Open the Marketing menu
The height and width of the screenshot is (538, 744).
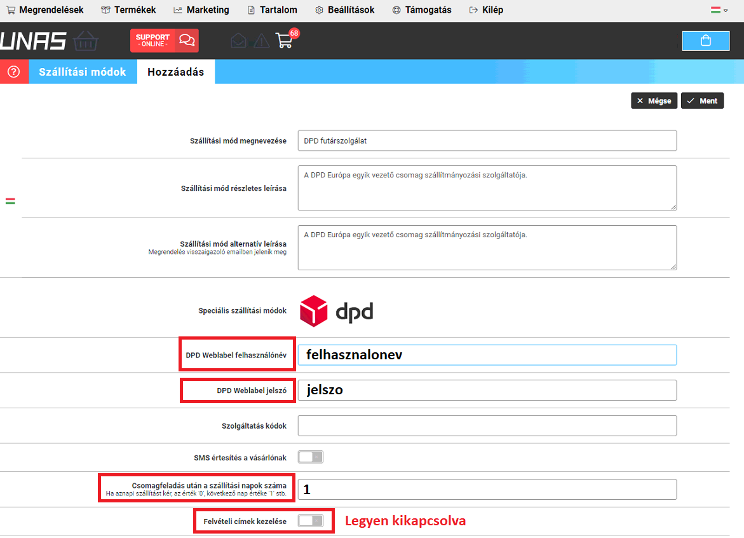pos(201,10)
